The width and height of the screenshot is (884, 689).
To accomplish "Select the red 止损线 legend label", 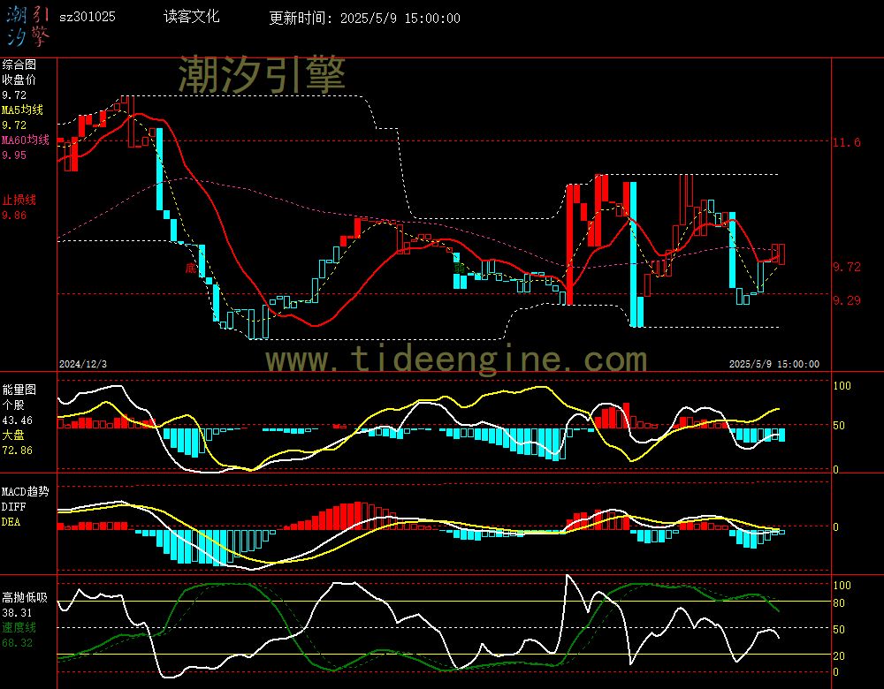I will (19, 200).
